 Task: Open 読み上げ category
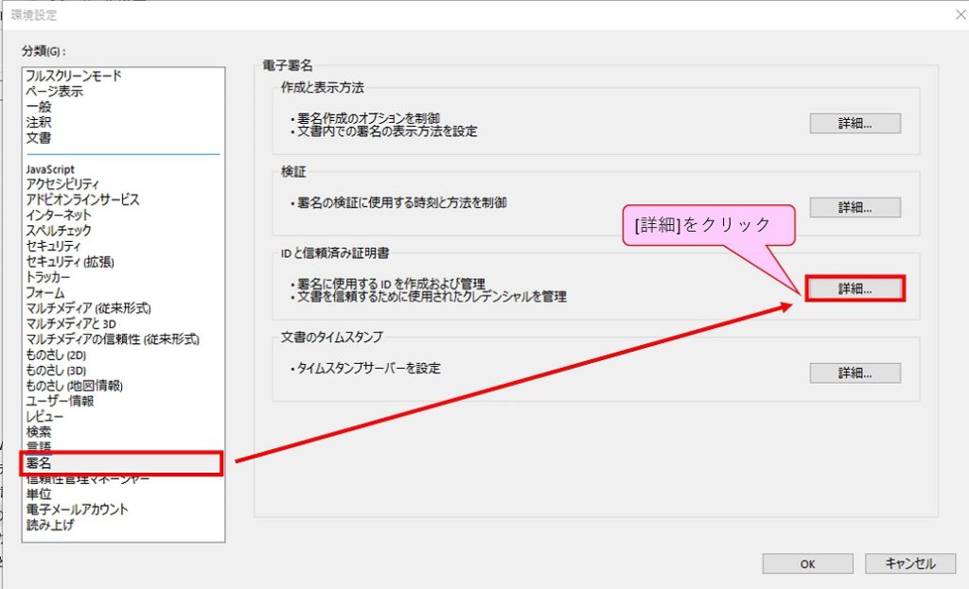pyautogui.click(x=50, y=525)
